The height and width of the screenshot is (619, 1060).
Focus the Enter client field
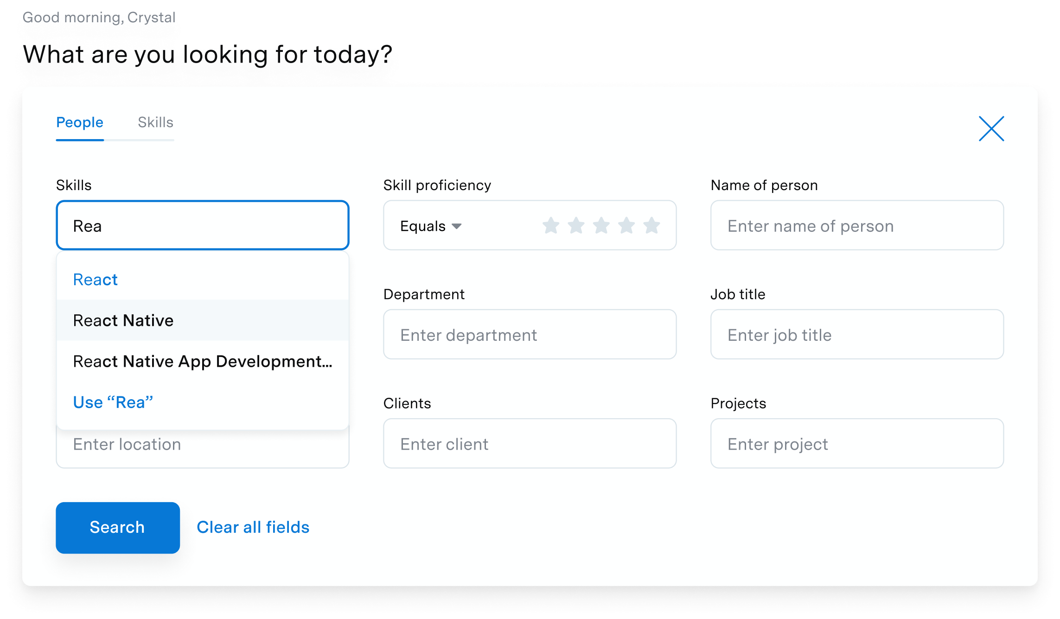530,444
